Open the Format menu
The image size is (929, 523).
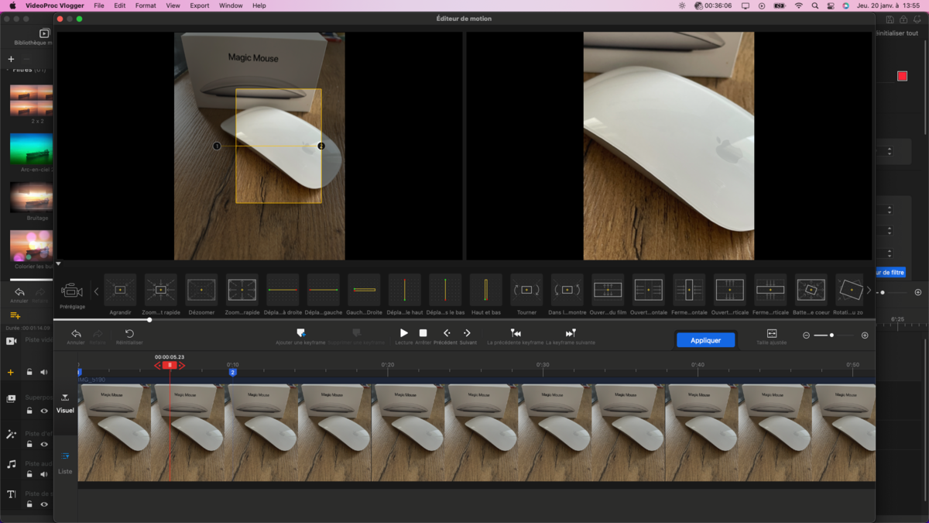pyautogui.click(x=146, y=5)
